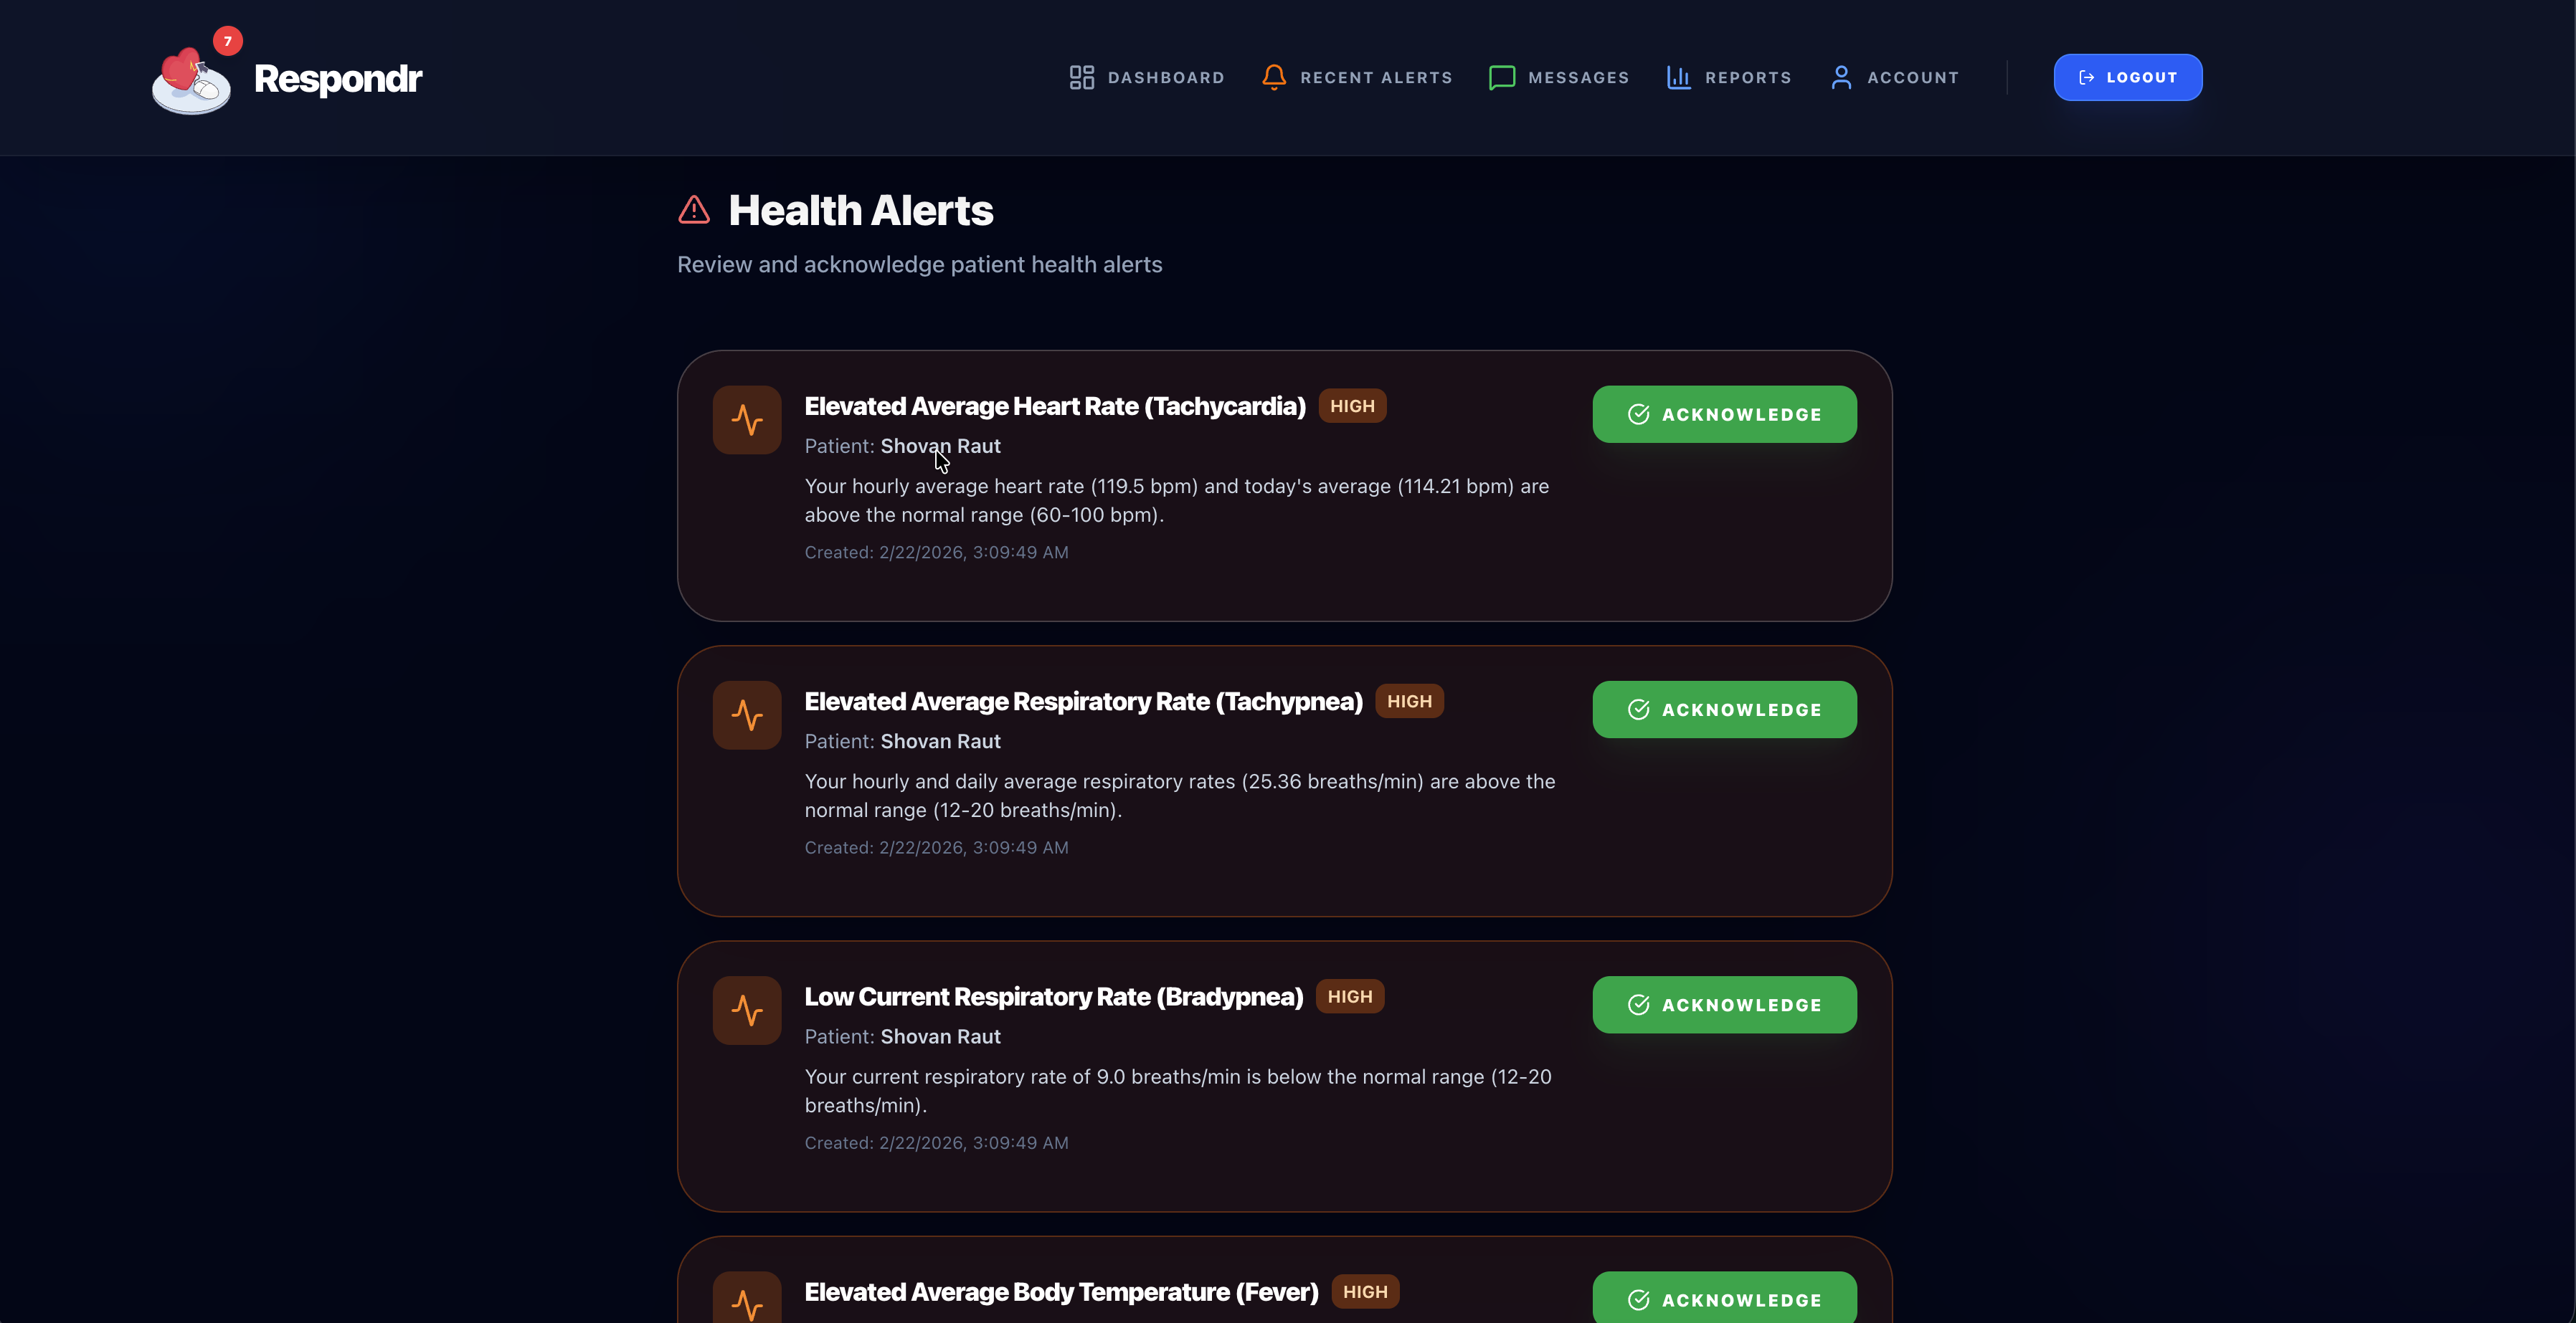Viewport: 2576px width, 1323px height.
Task: Click the Messages chat bubble icon
Action: pos(1502,78)
